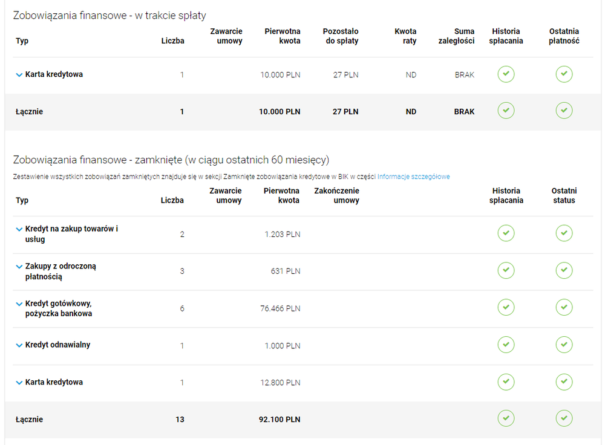
Task: Select the 631 PLN amount
Action: click(286, 271)
